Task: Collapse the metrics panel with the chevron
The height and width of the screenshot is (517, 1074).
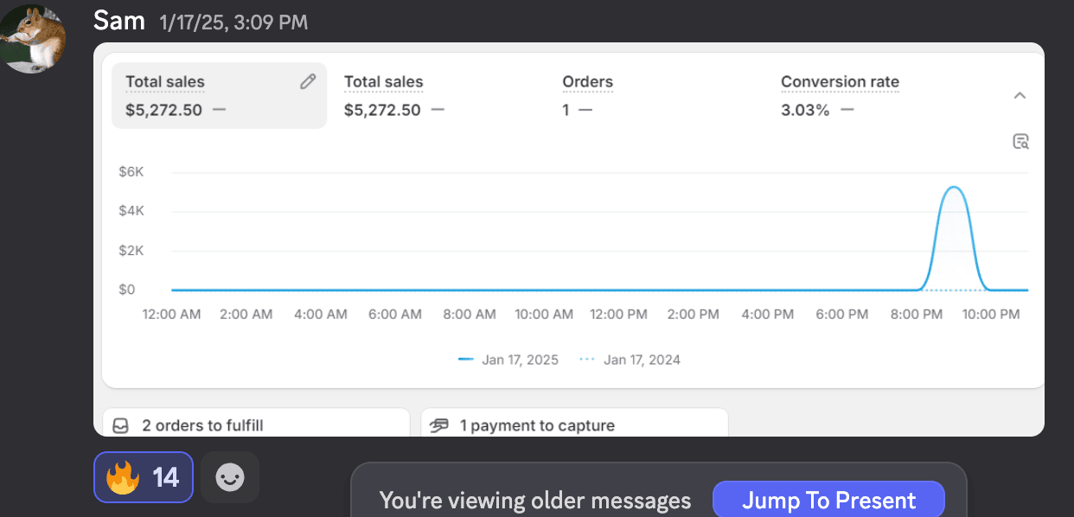Action: point(1020,96)
